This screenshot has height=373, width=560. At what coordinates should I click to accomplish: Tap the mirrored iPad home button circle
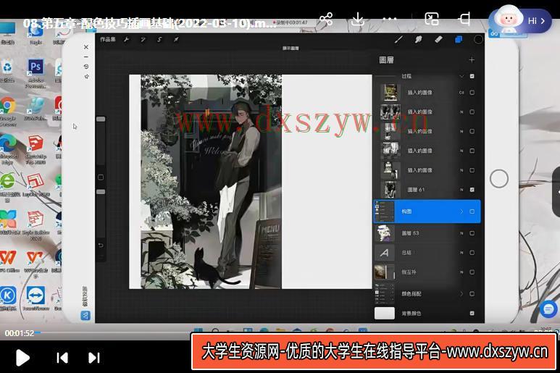pos(499,178)
